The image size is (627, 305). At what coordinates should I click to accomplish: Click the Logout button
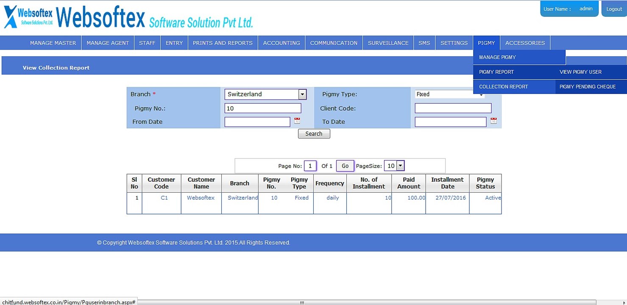tap(613, 9)
